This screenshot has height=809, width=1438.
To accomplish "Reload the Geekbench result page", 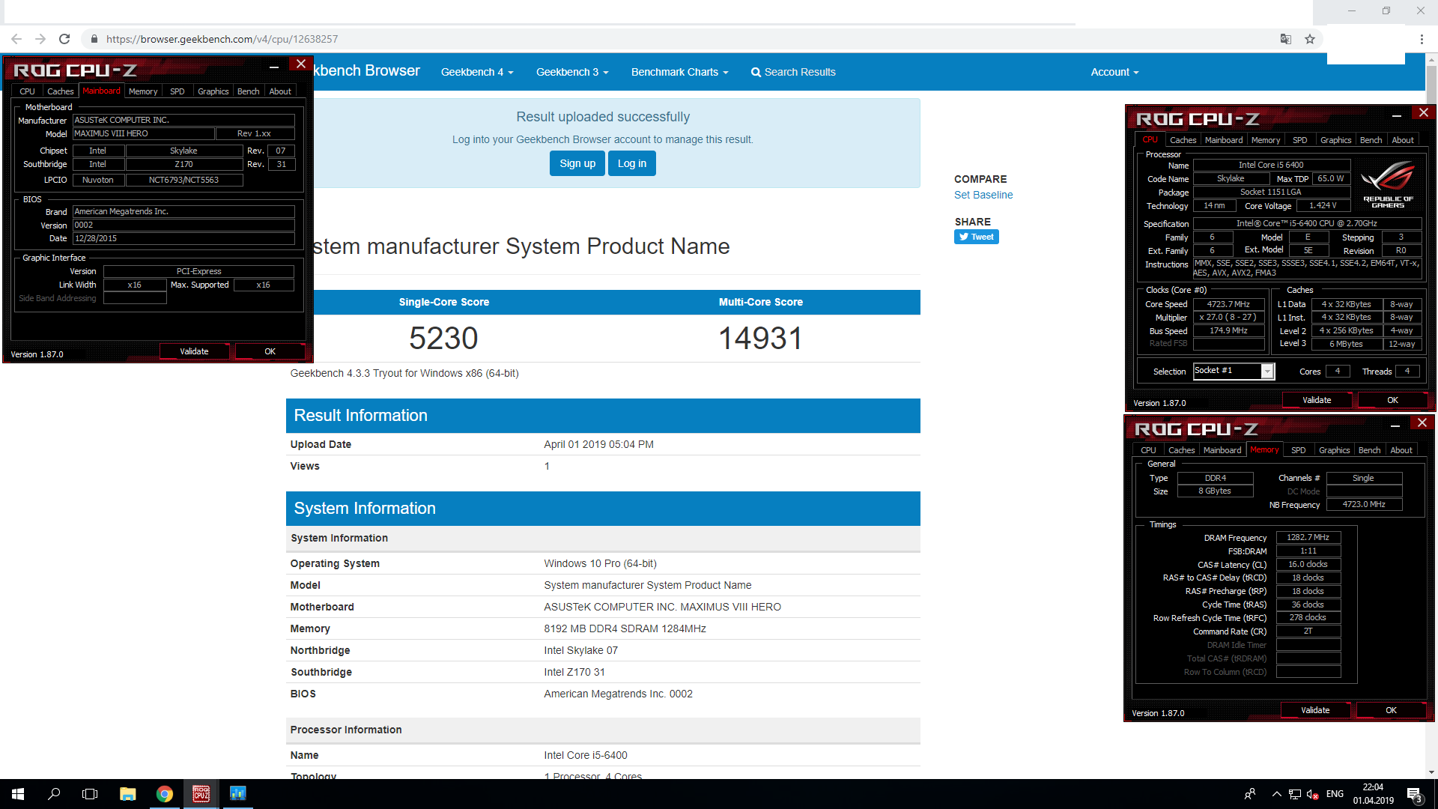I will [x=64, y=39].
